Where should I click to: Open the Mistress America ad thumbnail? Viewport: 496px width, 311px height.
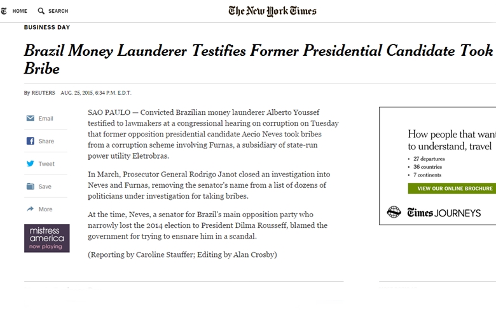pos(46,238)
